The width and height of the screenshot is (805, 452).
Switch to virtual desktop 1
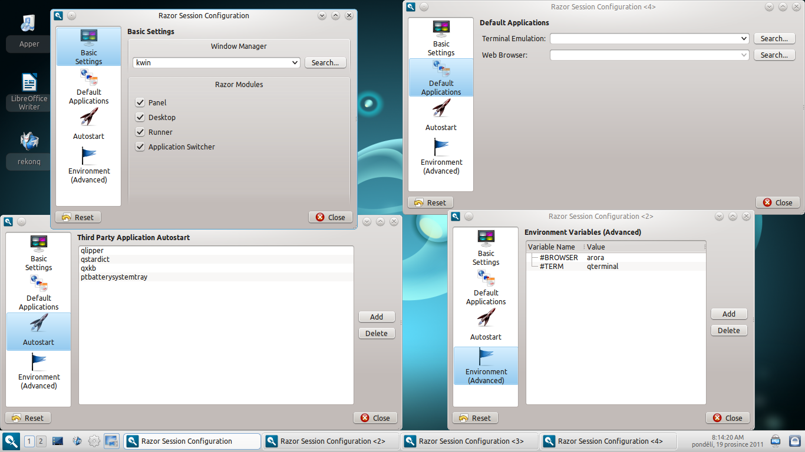(29, 441)
